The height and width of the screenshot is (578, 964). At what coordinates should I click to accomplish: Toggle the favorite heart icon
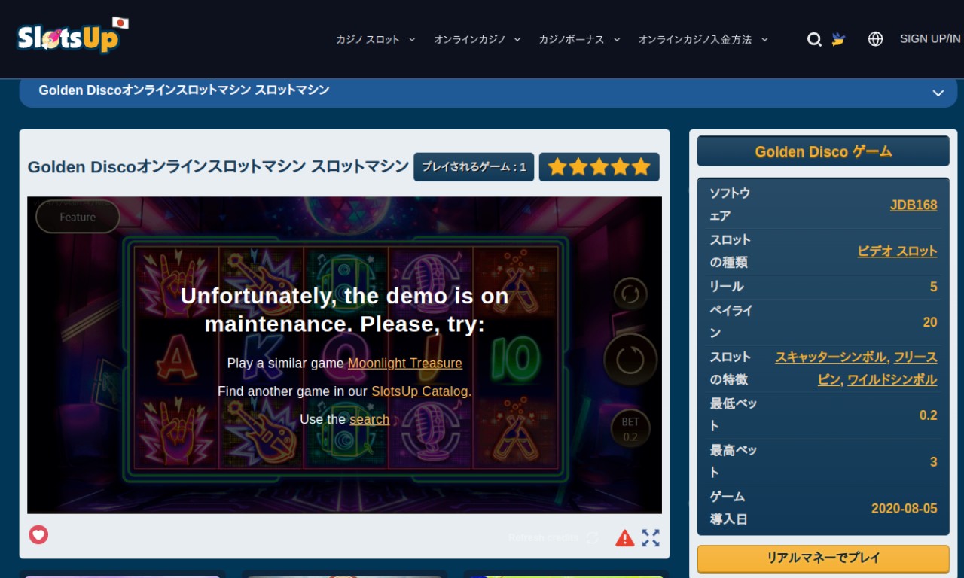(x=38, y=534)
